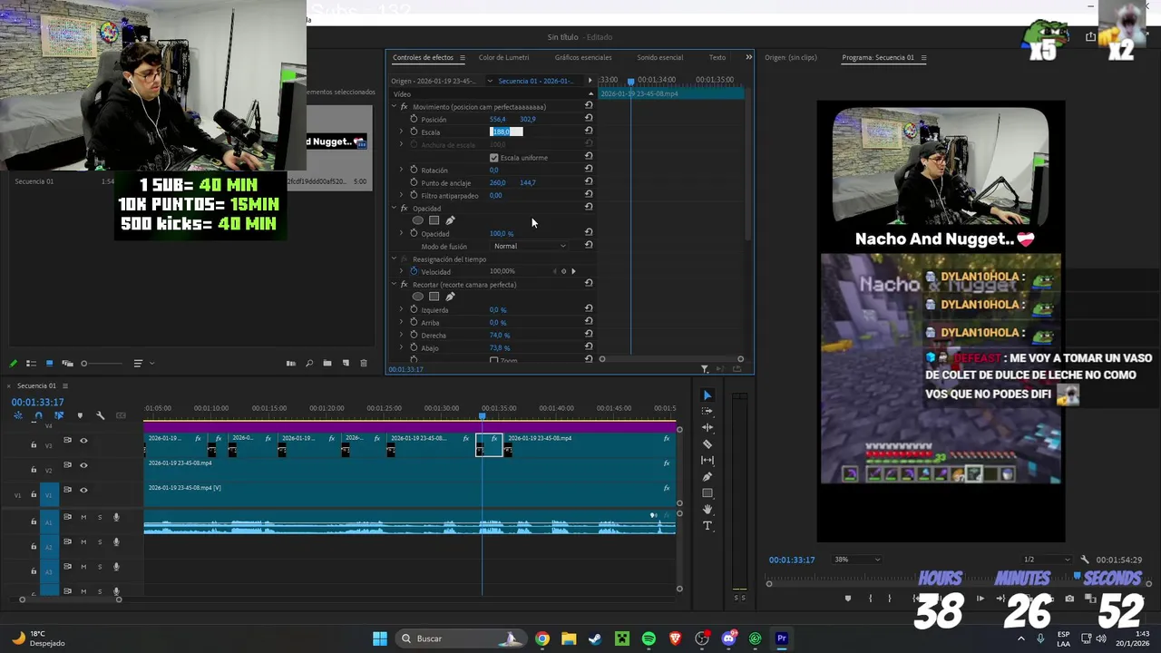Image resolution: width=1161 pixels, height=653 pixels.
Task: Select the Rectangle tool
Action: point(707,493)
